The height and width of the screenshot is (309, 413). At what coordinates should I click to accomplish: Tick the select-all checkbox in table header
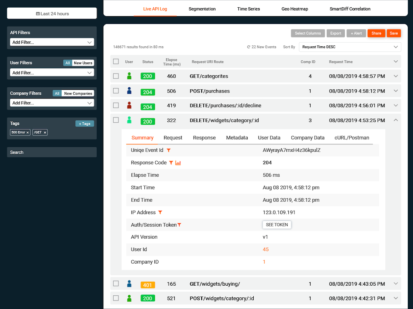(116, 62)
